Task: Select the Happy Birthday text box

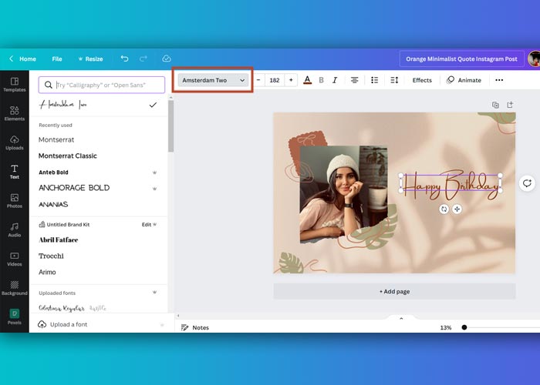Action: pyautogui.click(x=451, y=183)
